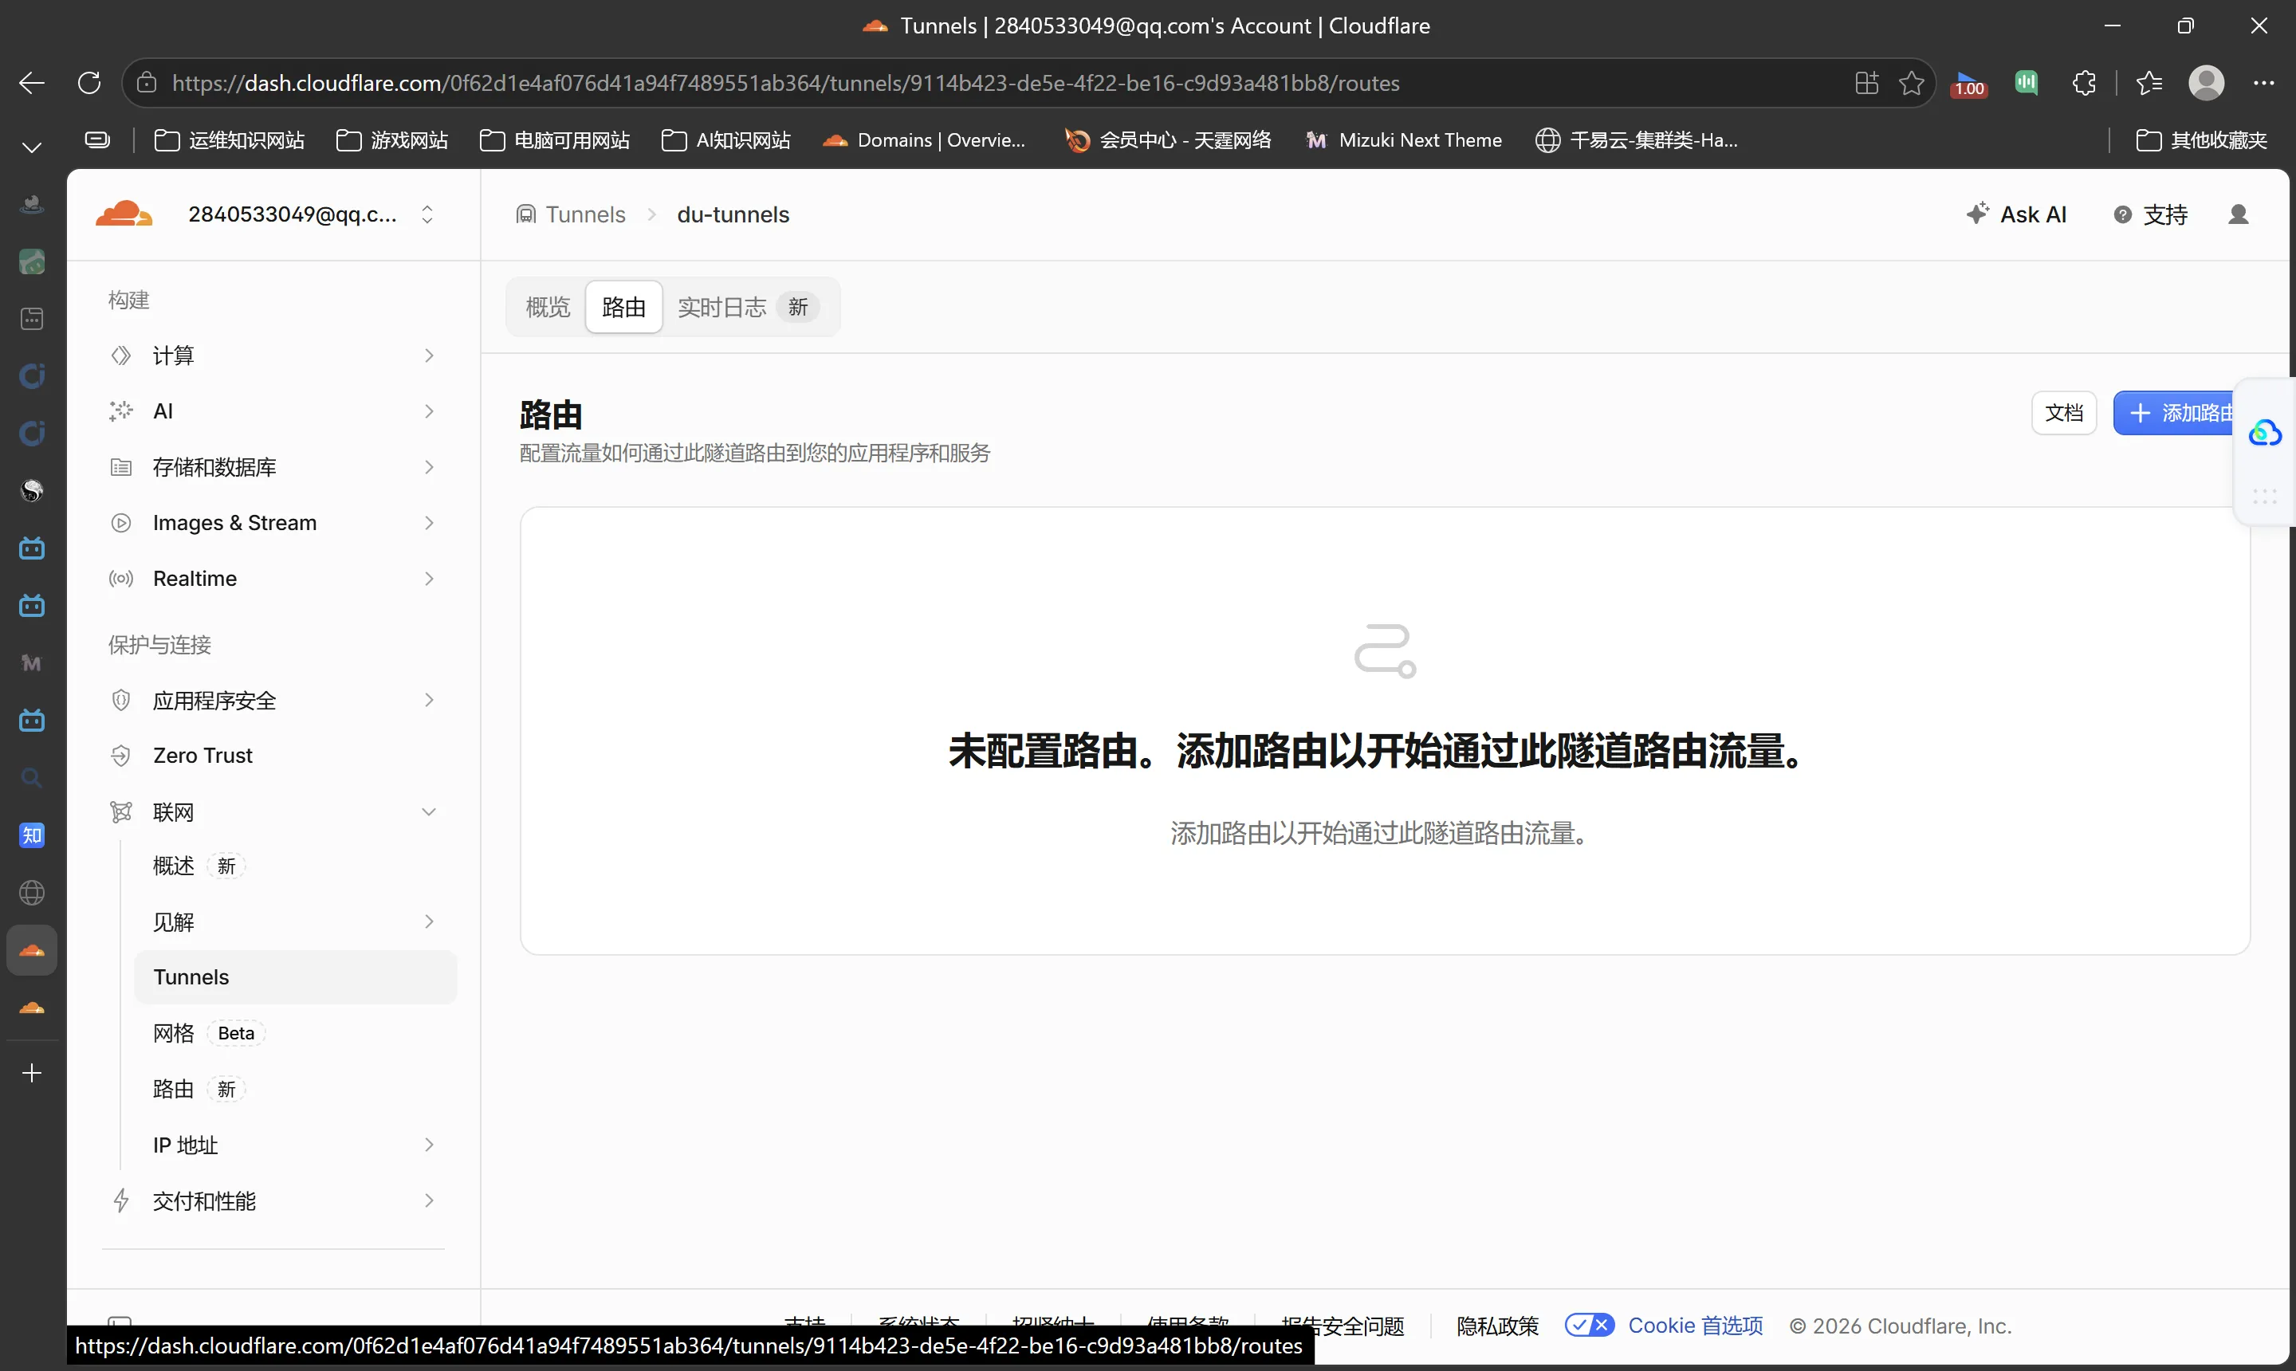Click the browser back arrow
Viewport: 2296px width, 1371px height.
click(33, 83)
